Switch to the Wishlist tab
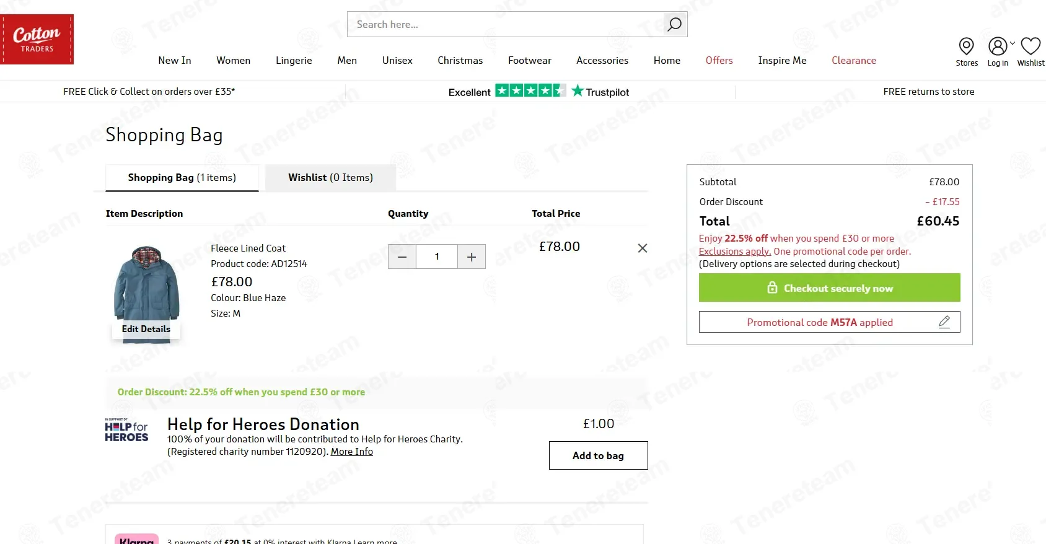The image size is (1046, 544). 330,178
